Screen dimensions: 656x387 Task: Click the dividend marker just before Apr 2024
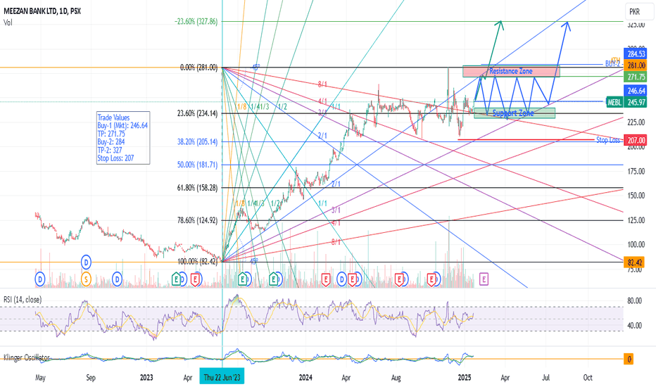point(342,279)
